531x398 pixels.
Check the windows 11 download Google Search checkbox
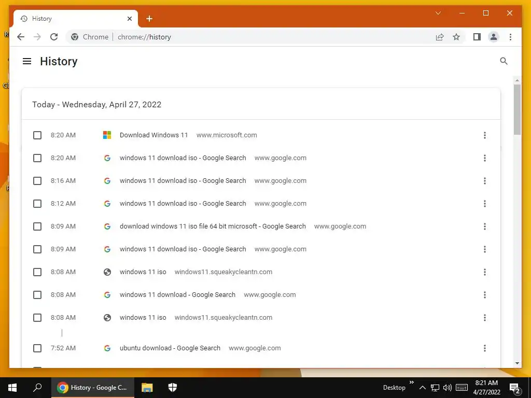tap(37, 295)
